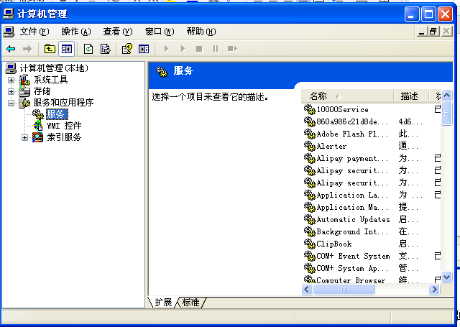Select 计算机管理(本地) root node

[54, 68]
